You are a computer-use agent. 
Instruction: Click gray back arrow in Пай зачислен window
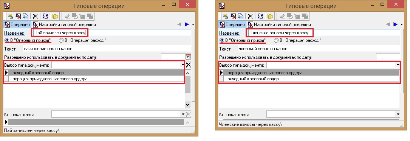point(179,24)
